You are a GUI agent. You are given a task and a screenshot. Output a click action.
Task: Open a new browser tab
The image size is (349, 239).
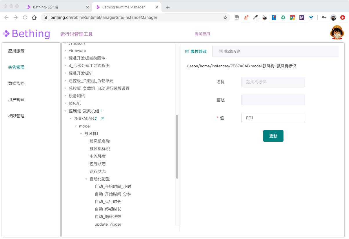pyautogui.click(x=168, y=7)
